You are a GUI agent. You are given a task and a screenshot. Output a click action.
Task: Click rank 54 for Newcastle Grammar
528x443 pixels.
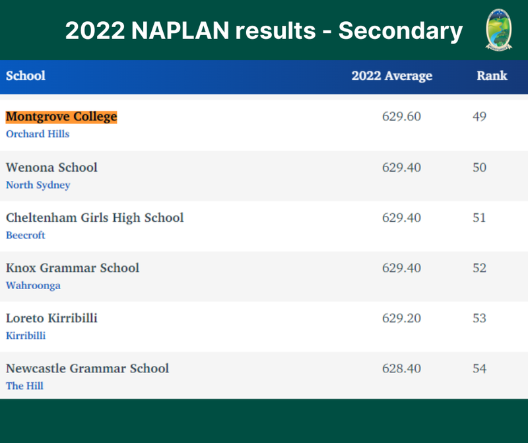click(479, 368)
